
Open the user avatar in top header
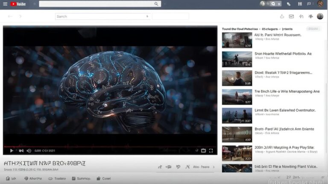(320, 4)
